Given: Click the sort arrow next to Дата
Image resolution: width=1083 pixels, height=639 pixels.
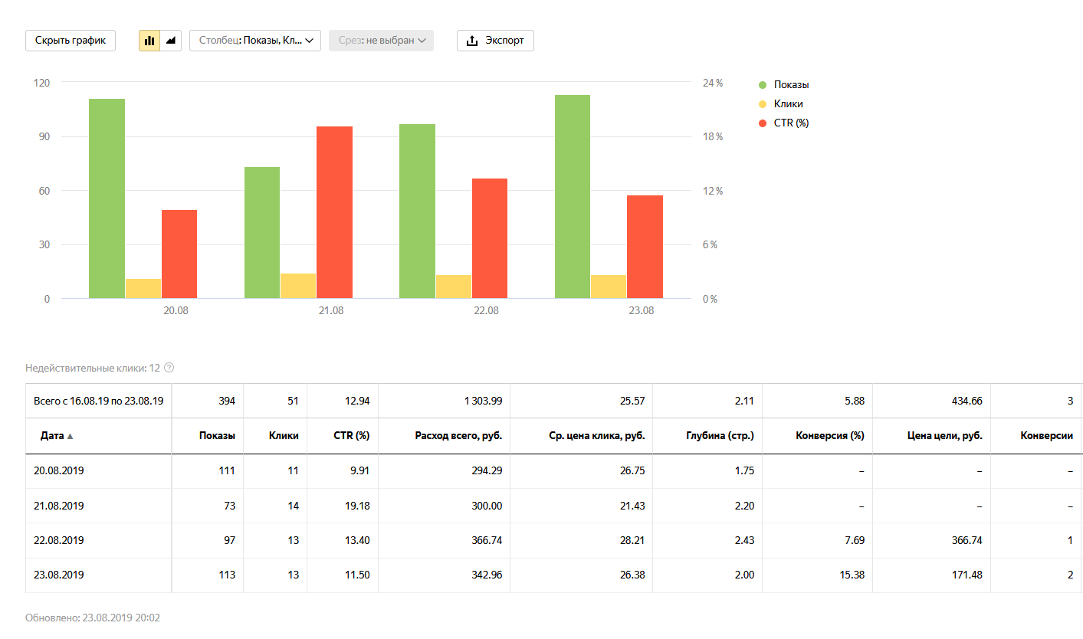Looking at the screenshot, I should pos(71,436).
